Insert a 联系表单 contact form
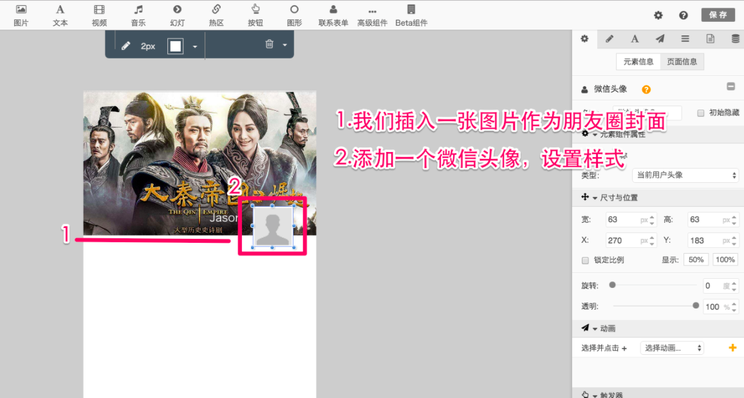The width and height of the screenshot is (744, 398). tap(333, 15)
